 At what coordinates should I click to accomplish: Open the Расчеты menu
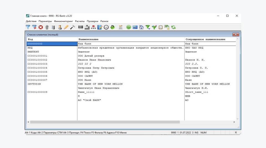click(x=80, y=21)
